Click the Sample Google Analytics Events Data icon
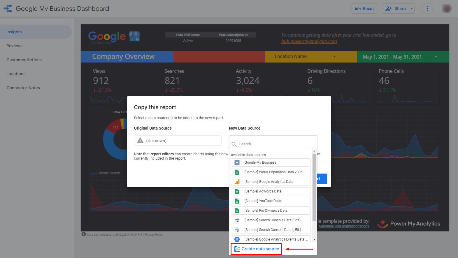Image resolution: width=458 pixels, height=258 pixels. pos(237,239)
